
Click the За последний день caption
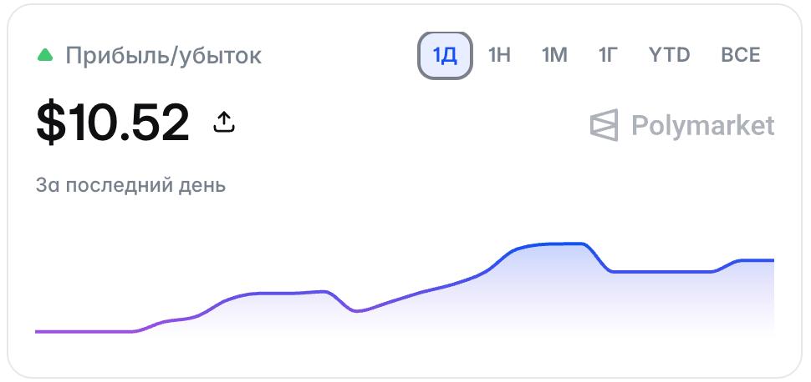[131, 185]
